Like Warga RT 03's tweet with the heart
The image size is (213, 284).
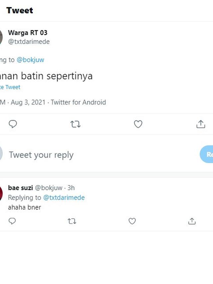coord(138,124)
